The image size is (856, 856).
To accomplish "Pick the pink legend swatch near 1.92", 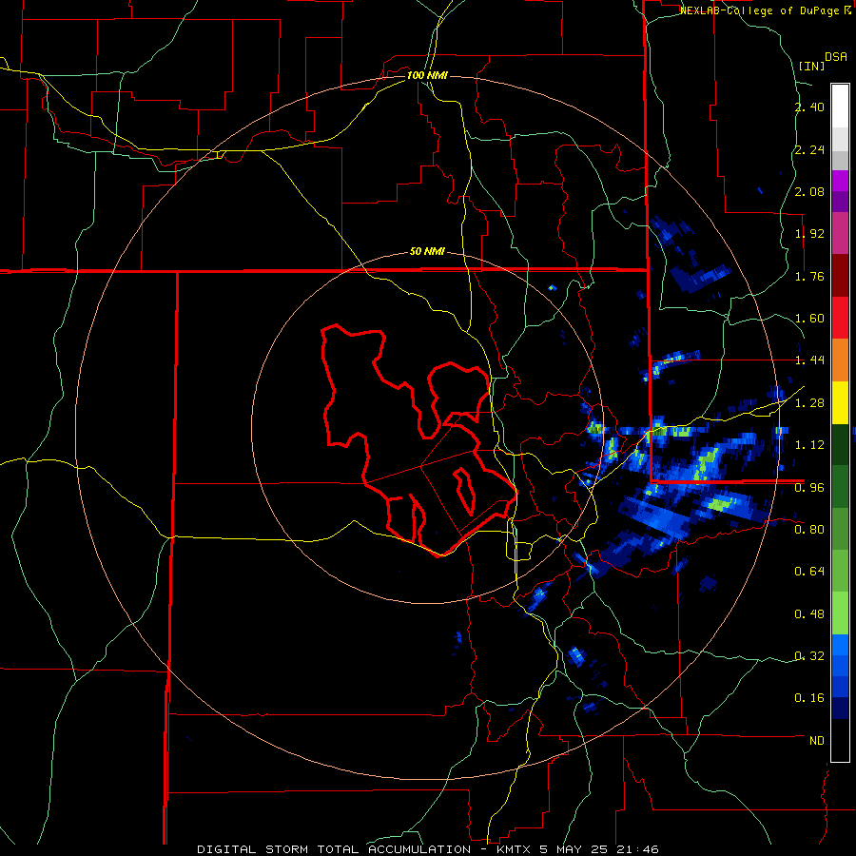I will [x=840, y=234].
